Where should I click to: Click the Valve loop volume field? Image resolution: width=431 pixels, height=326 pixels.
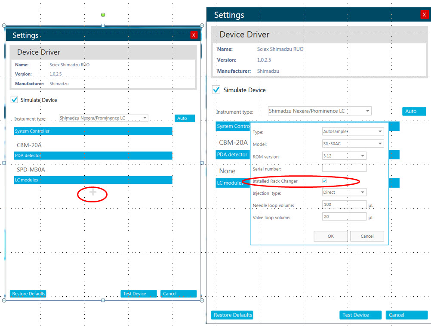pos(344,217)
